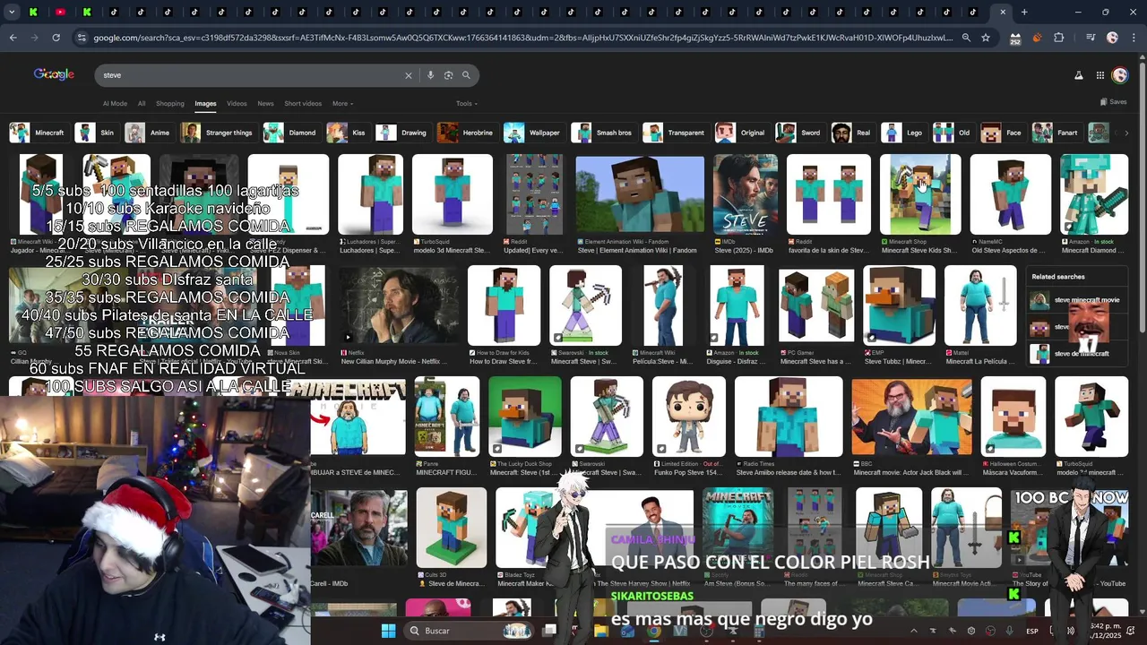This screenshot has width=1147, height=645.
Task: Expand the More dropdown in search tabs
Action: point(342,104)
